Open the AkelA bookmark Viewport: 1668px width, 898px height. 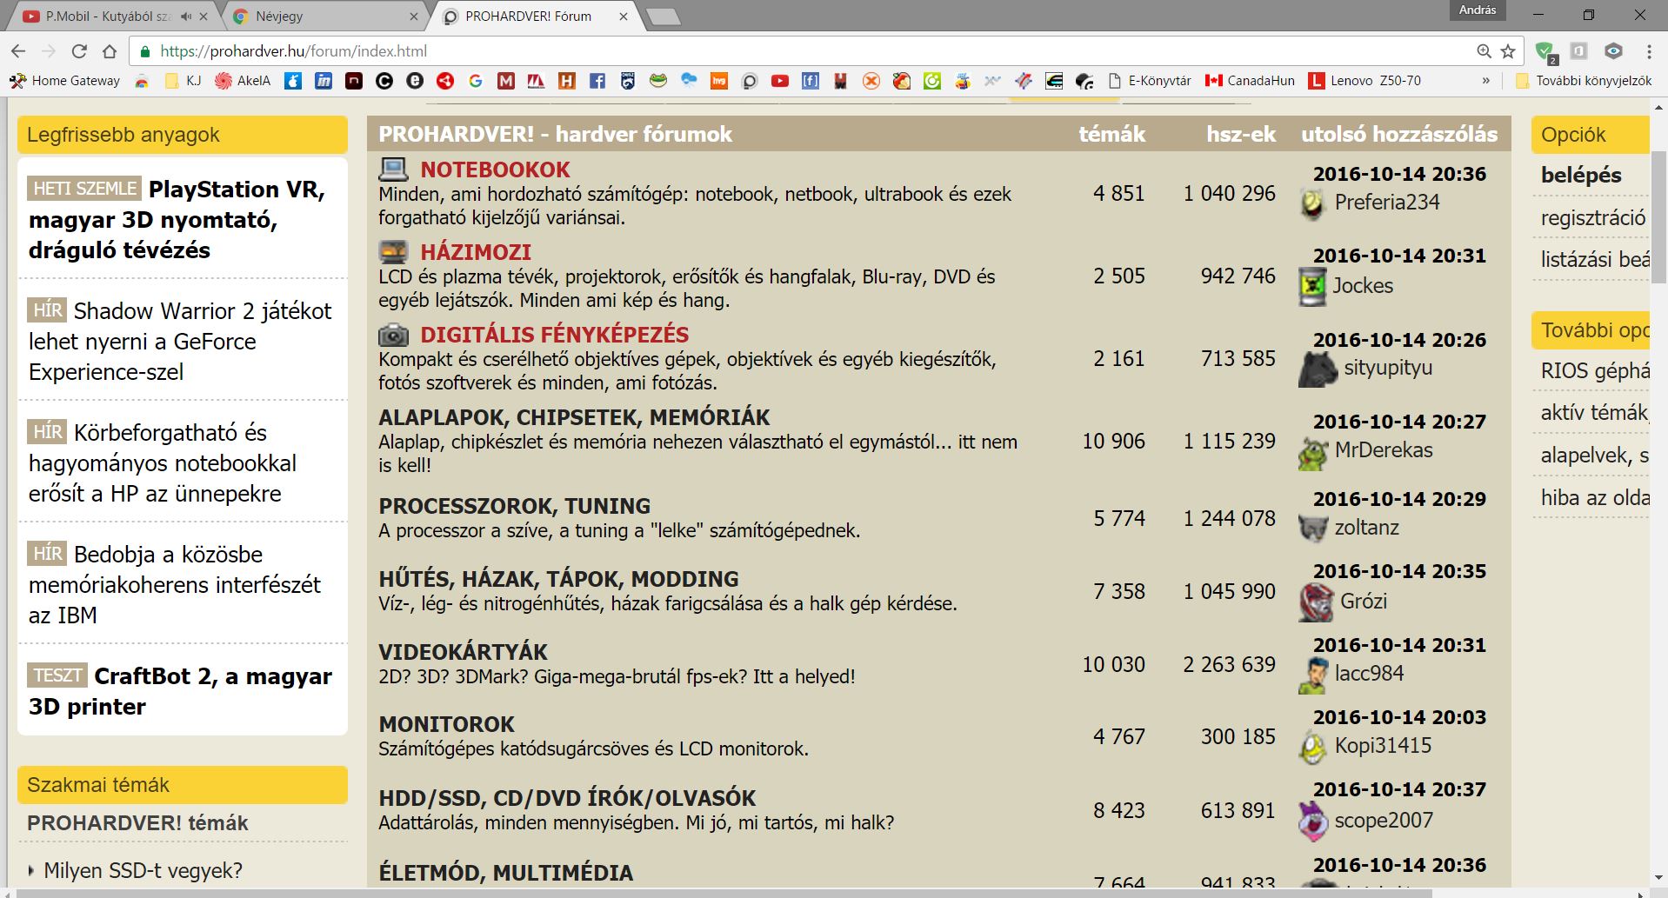point(243,81)
